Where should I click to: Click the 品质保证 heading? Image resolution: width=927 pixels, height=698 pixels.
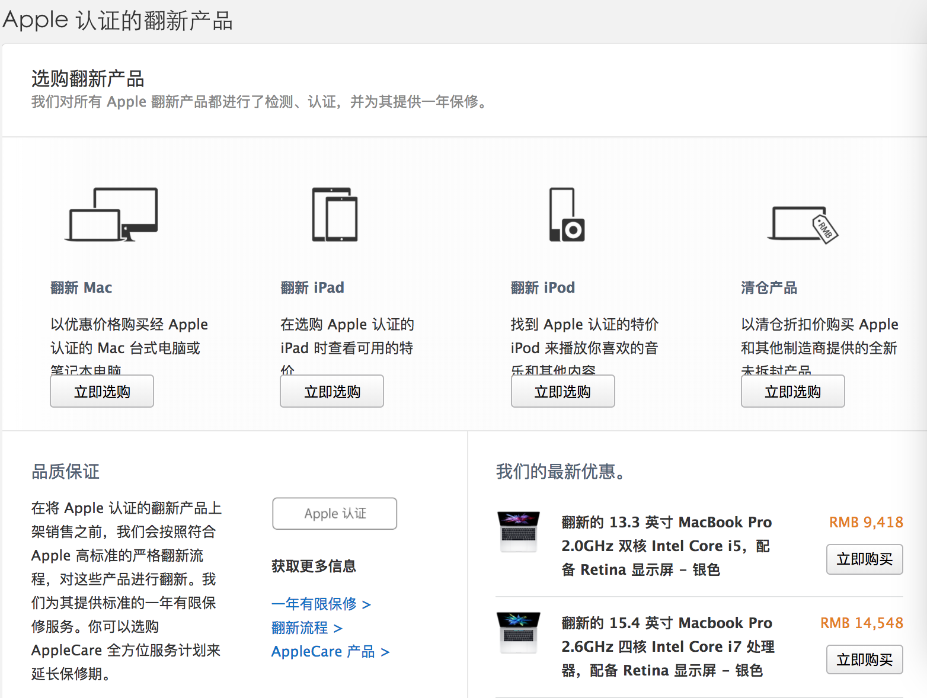[x=65, y=471]
